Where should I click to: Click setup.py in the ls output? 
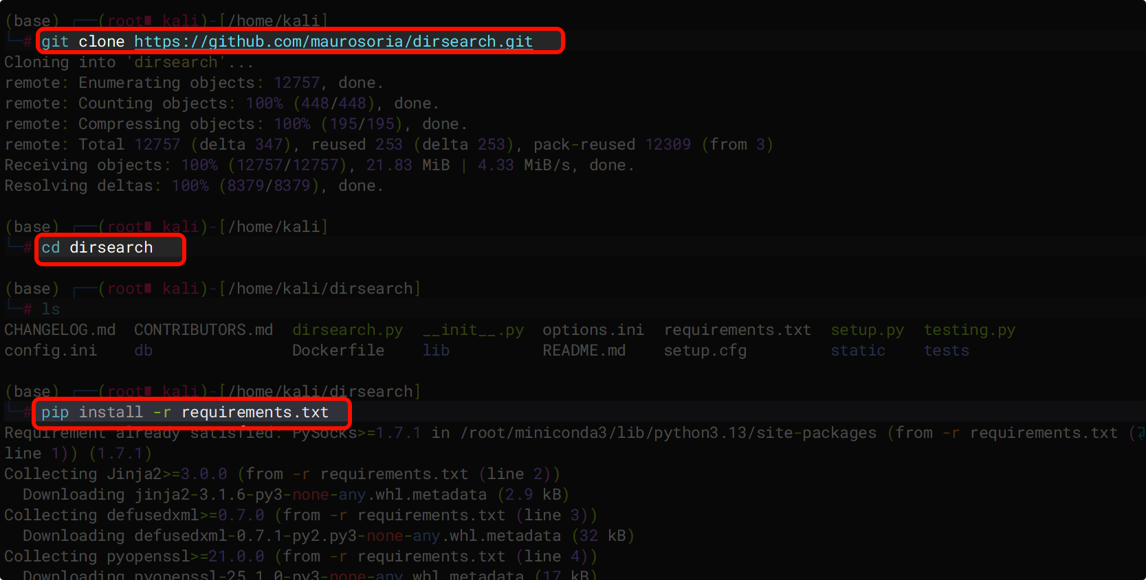tap(867, 330)
